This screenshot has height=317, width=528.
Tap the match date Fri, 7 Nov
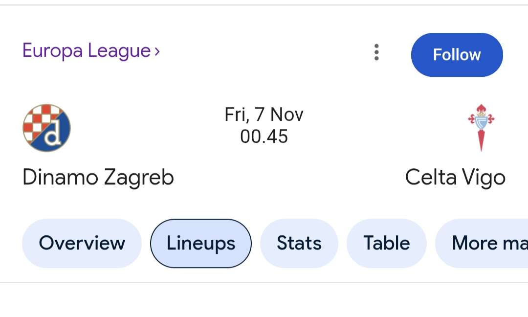pos(264,114)
